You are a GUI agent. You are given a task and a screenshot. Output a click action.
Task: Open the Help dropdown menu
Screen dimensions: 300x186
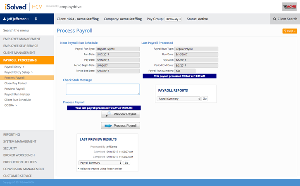290,31
